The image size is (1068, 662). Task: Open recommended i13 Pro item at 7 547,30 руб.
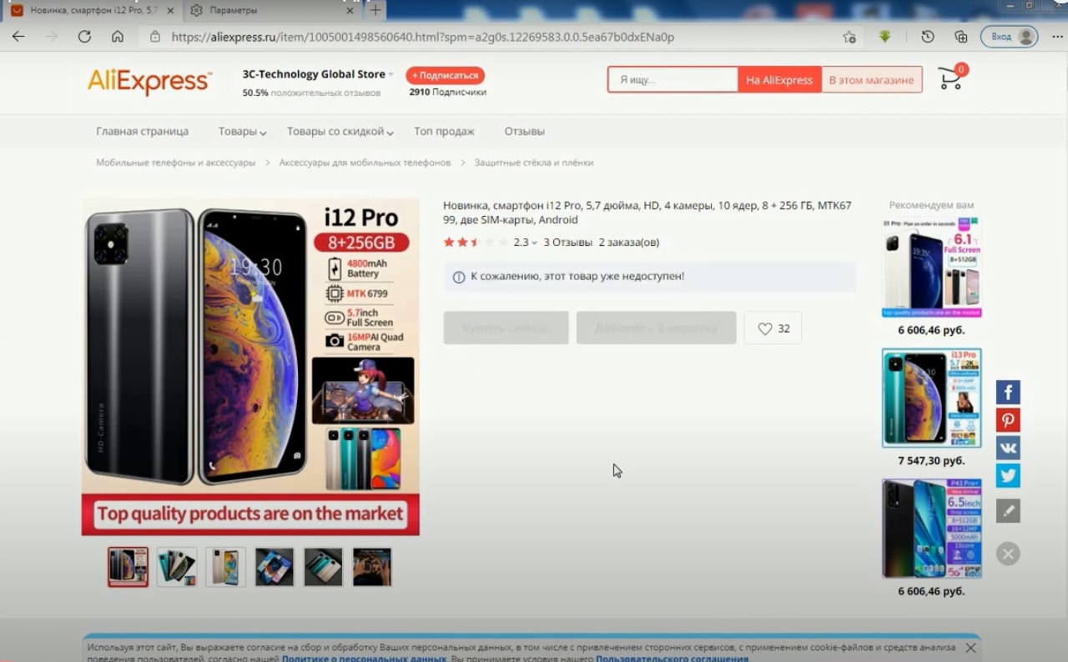(x=931, y=399)
